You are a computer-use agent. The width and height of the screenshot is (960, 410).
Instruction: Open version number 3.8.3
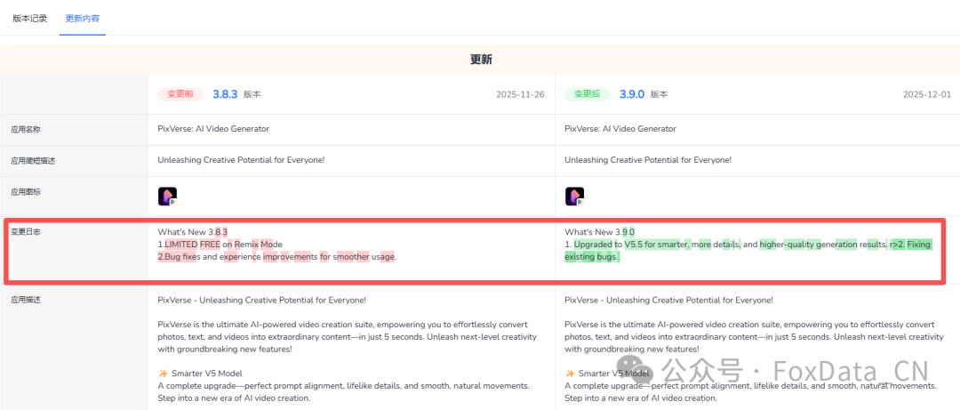point(225,94)
